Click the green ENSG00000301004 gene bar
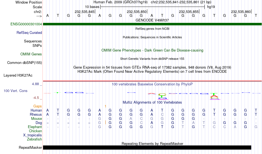This screenshot has width=262, height=154. 152,24
